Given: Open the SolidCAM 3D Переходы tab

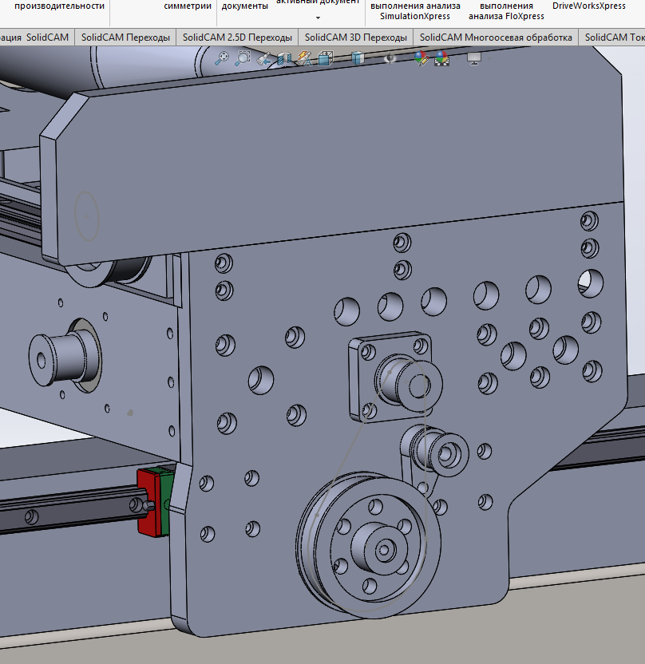Looking at the screenshot, I should 356,38.
